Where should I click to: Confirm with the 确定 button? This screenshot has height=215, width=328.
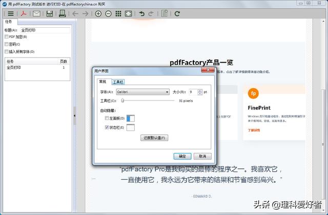coord(182,156)
